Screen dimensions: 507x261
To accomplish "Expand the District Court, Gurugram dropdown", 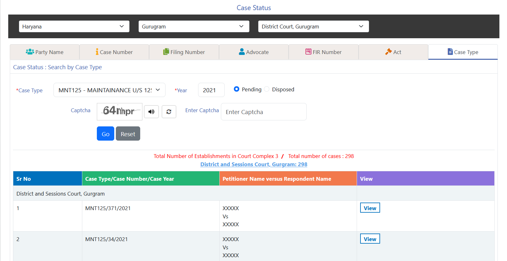I will [x=313, y=27].
